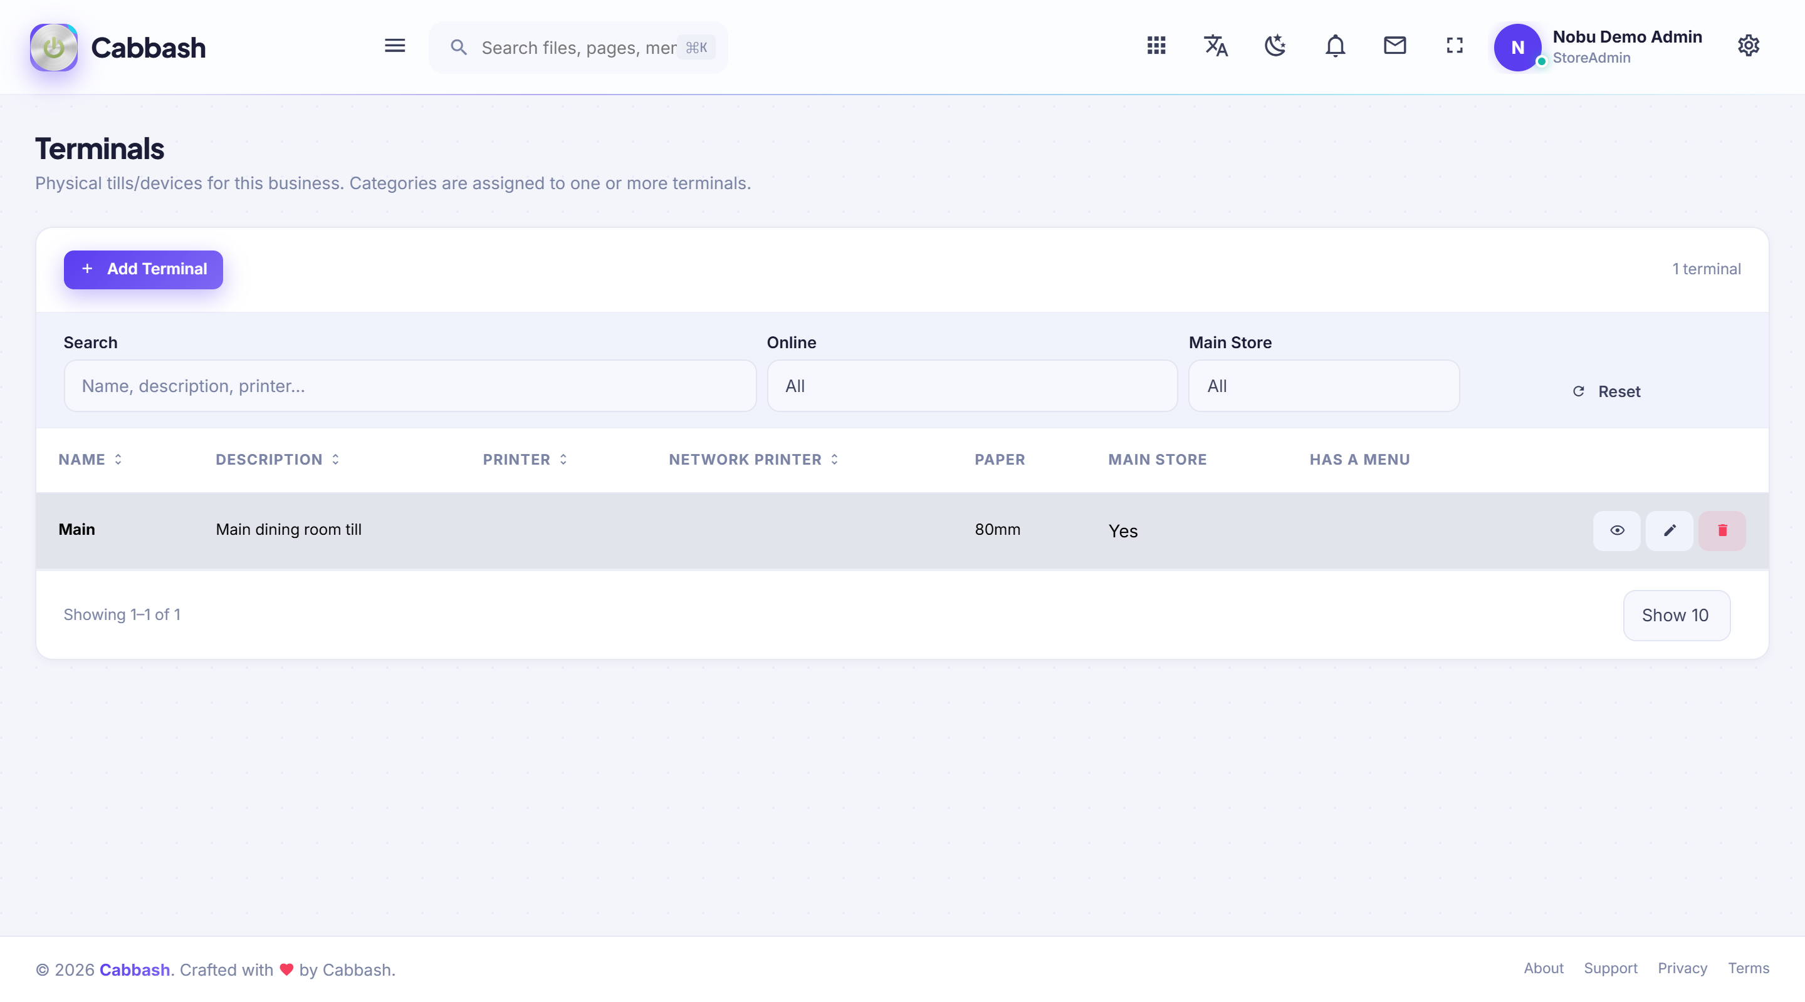Click the Cabbash logo icon

(53, 47)
